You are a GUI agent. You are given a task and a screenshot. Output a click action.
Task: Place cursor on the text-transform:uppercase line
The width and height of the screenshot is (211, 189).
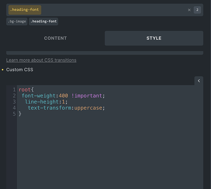click(x=66, y=108)
